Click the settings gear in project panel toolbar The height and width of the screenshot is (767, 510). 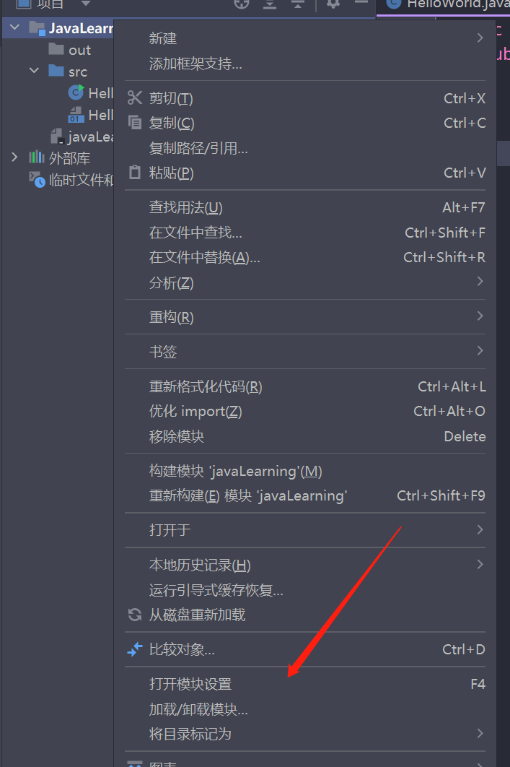point(333,4)
